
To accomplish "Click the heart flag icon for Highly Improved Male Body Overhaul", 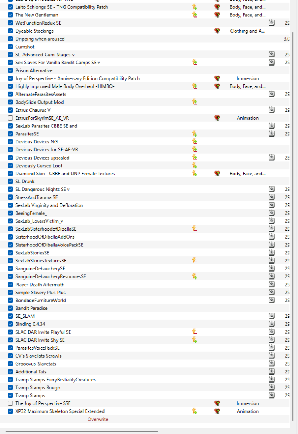I will (217, 86).
